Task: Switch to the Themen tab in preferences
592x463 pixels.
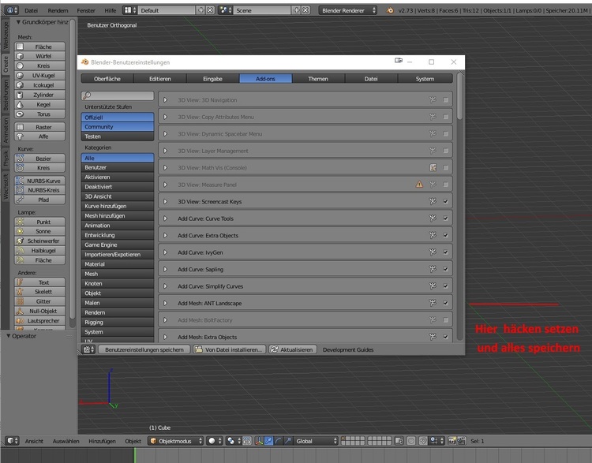Action: [x=318, y=79]
